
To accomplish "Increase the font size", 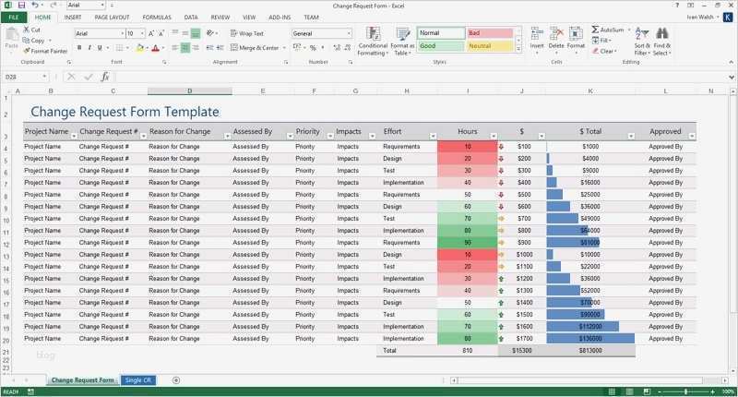I will (151, 33).
